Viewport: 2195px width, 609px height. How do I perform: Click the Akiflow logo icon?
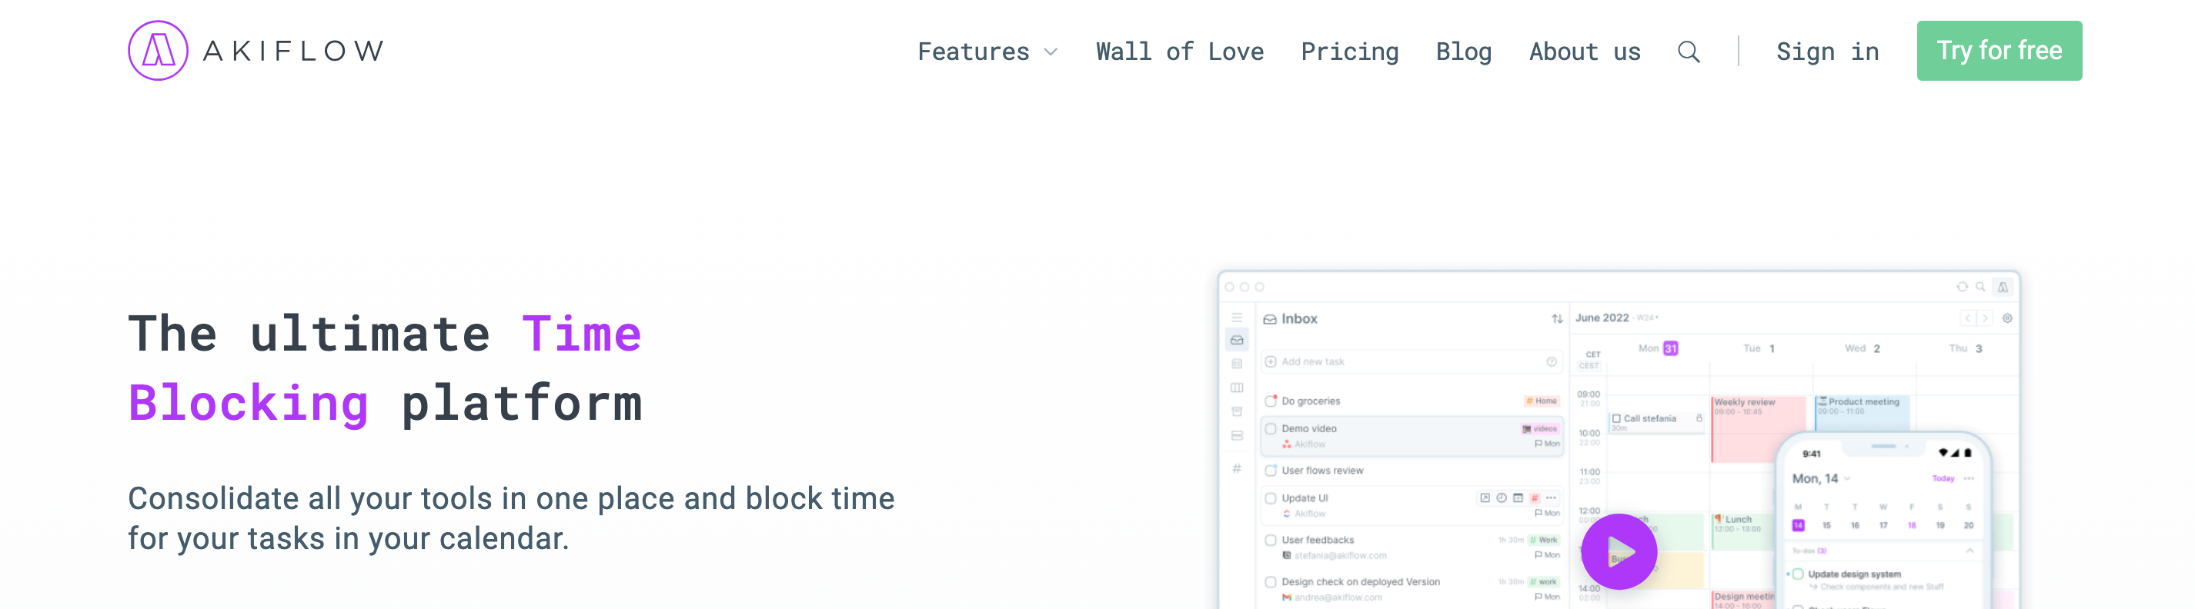click(x=158, y=51)
